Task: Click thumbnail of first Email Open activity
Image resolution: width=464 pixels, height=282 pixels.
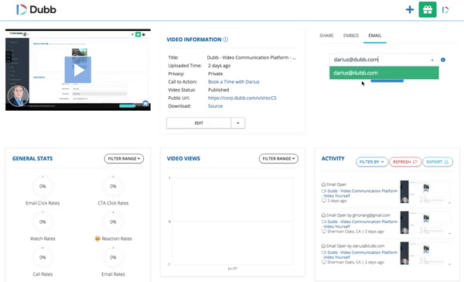Action: [x=425, y=192]
